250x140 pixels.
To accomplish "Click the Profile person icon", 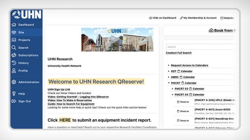I will coord(14,71).
